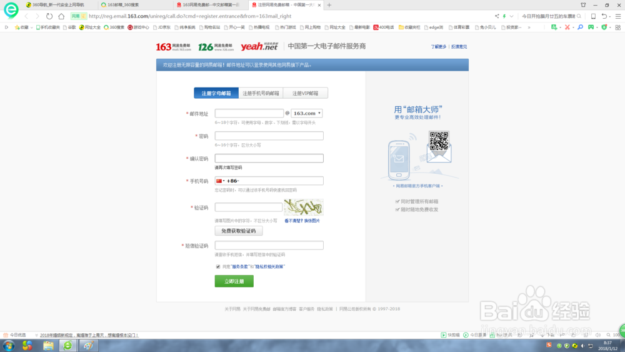Switch to the 注册VIP邮箱 tab
Image resolution: width=625 pixels, height=352 pixels.
click(306, 93)
